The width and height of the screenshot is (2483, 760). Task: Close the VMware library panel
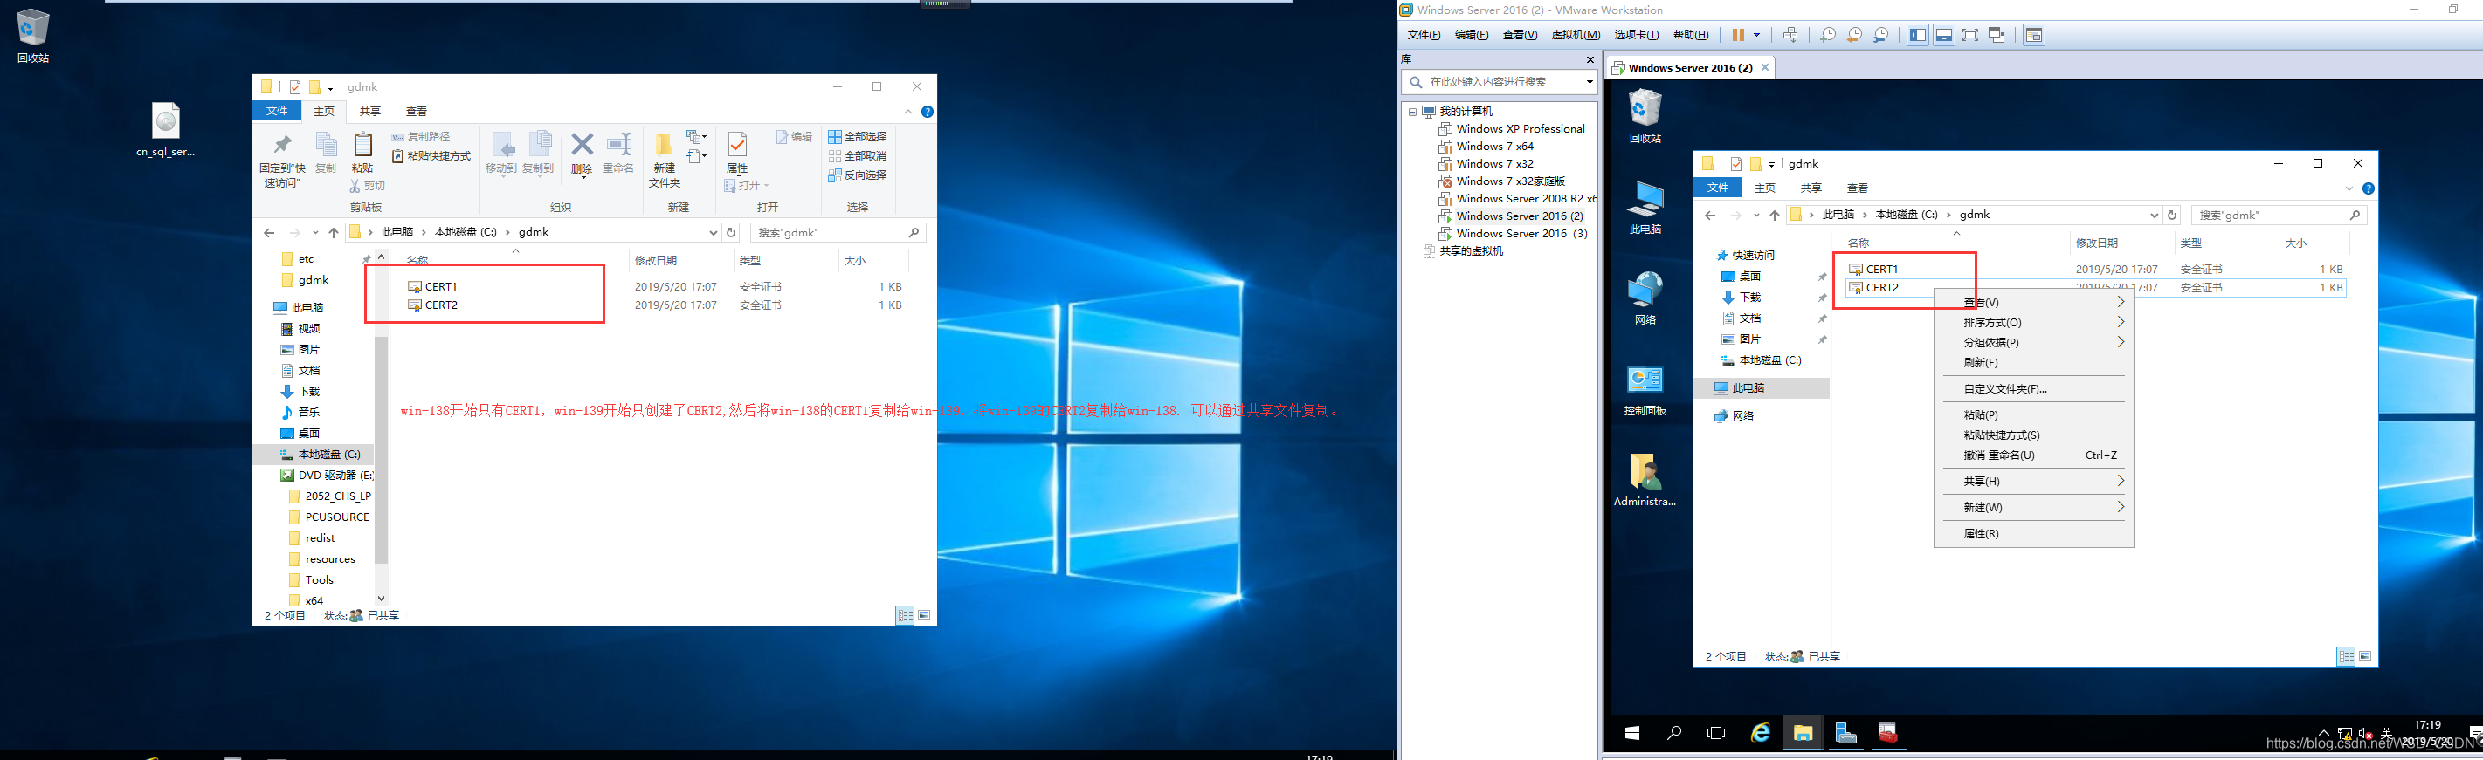pyautogui.click(x=1590, y=59)
